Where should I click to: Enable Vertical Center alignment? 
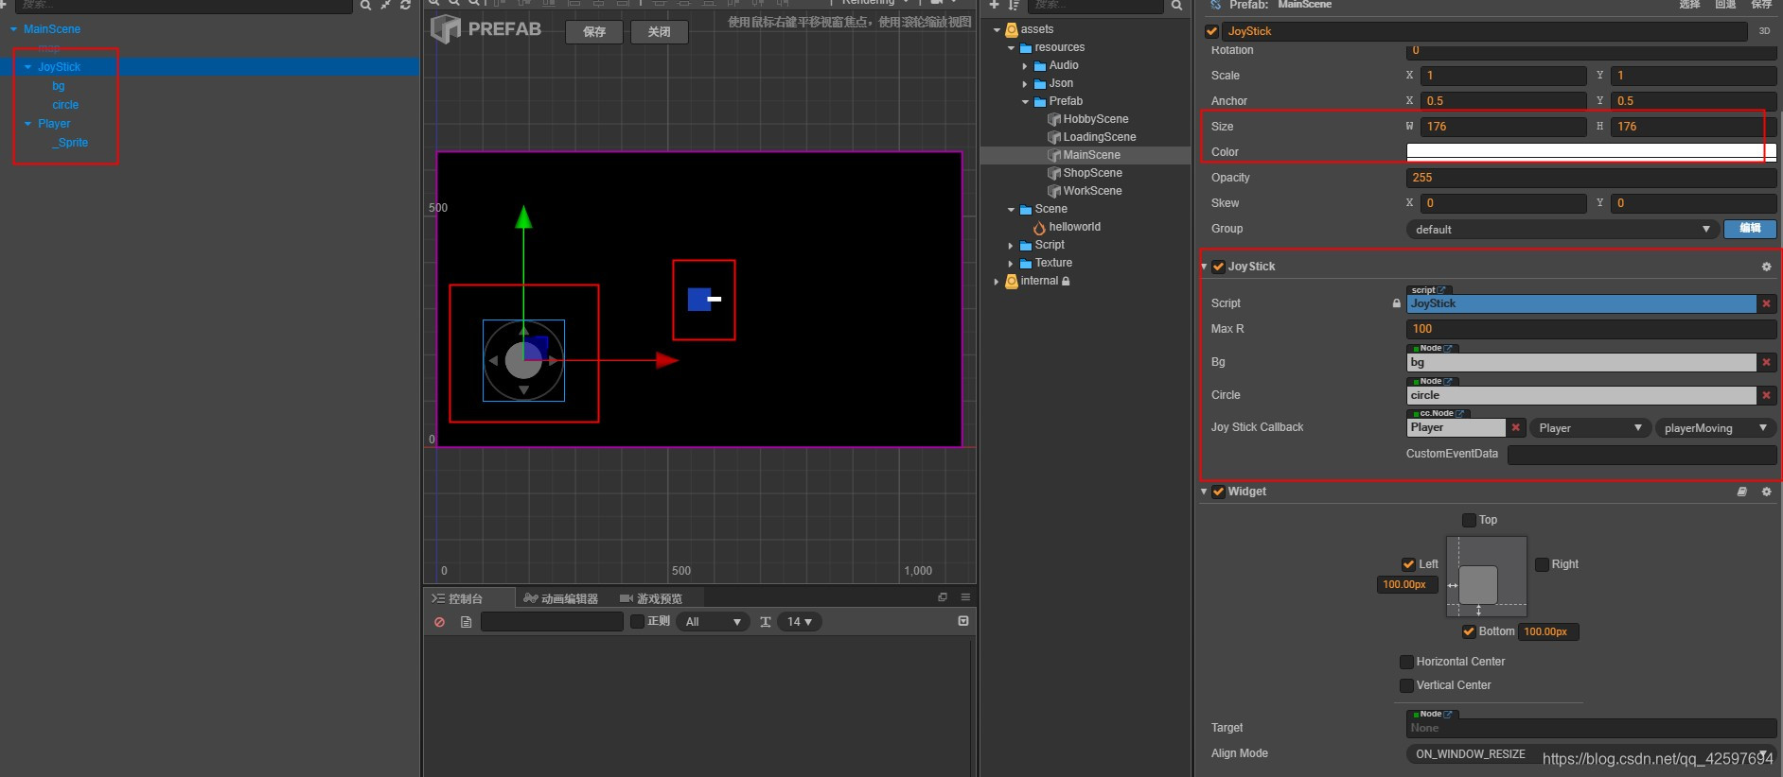tap(1406, 685)
